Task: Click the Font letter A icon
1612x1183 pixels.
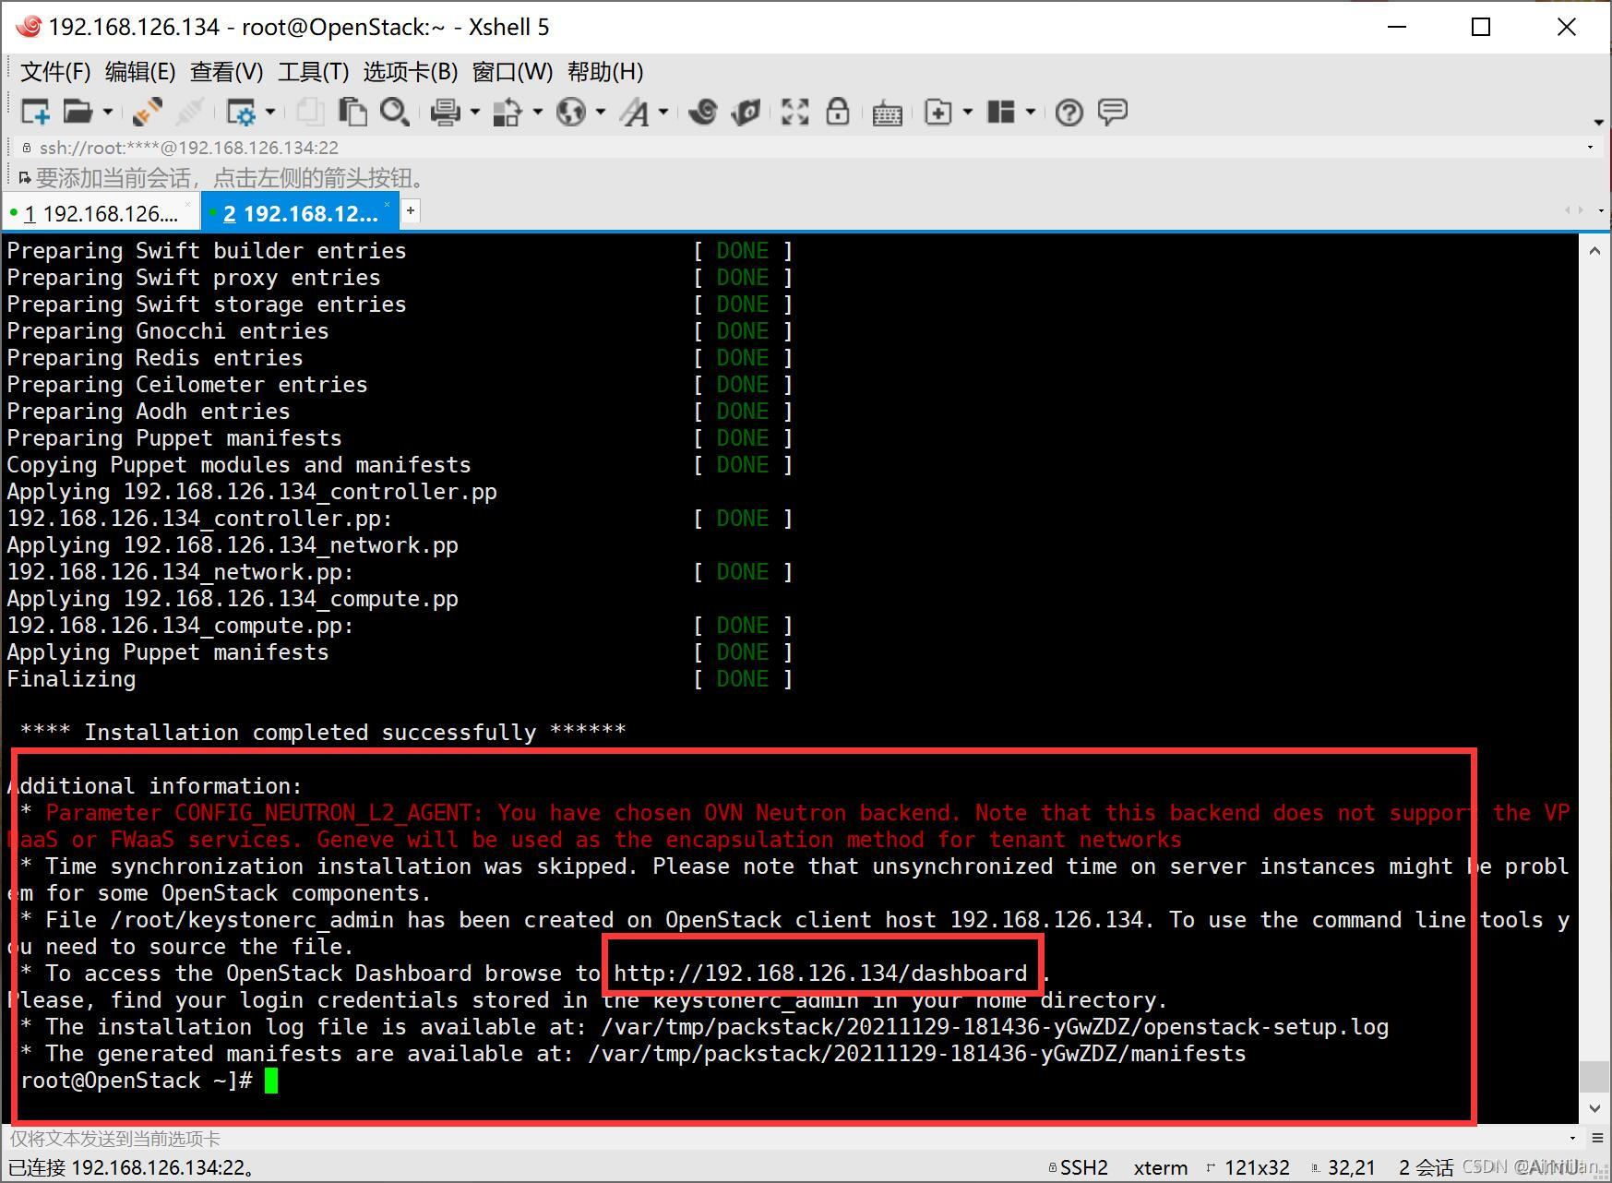Action: (x=635, y=112)
